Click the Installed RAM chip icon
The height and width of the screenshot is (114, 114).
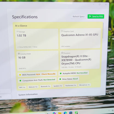tap(19, 54)
